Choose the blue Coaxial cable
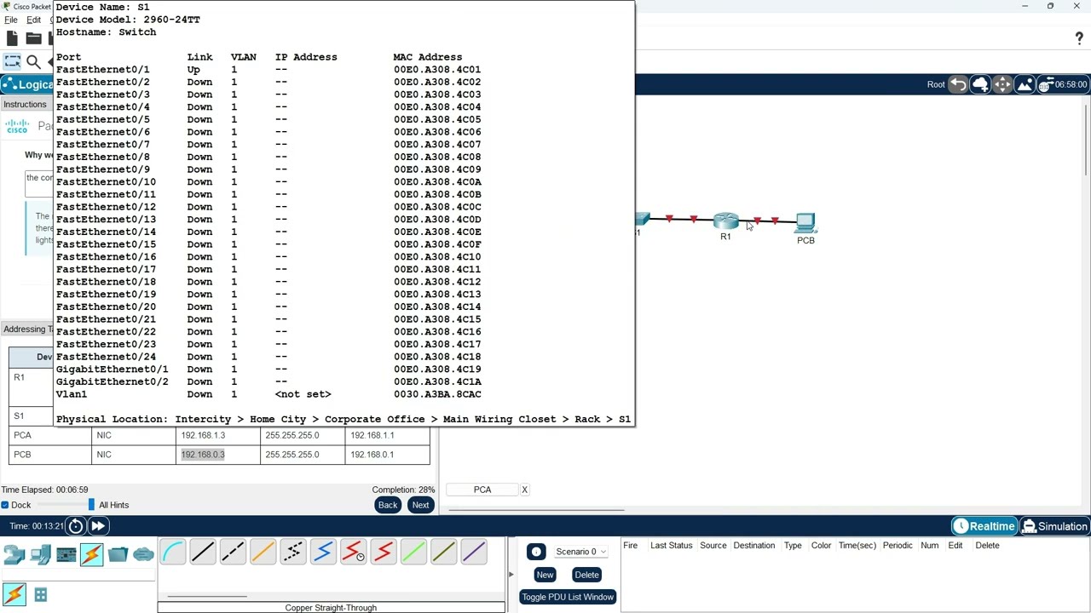 (x=323, y=553)
